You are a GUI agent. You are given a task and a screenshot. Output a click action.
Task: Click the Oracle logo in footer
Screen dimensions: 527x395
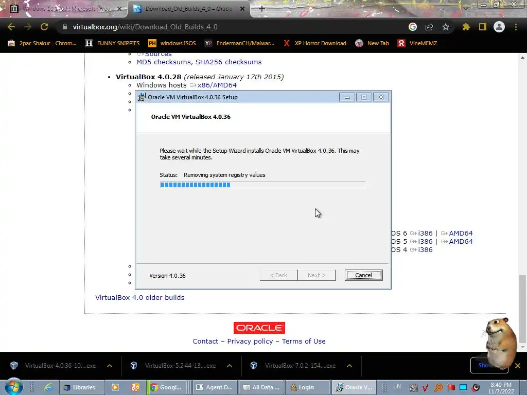click(259, 328)
